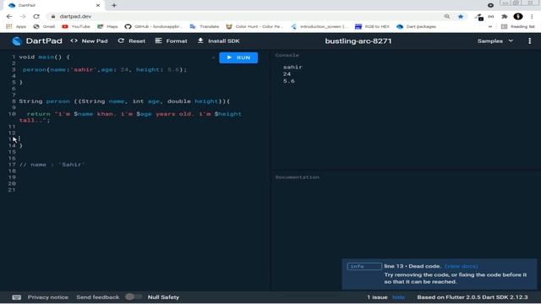The width and height of the screenshot is (541, 304).
Task: Reload the dartpad.dev page
Action: click(36, 16)
